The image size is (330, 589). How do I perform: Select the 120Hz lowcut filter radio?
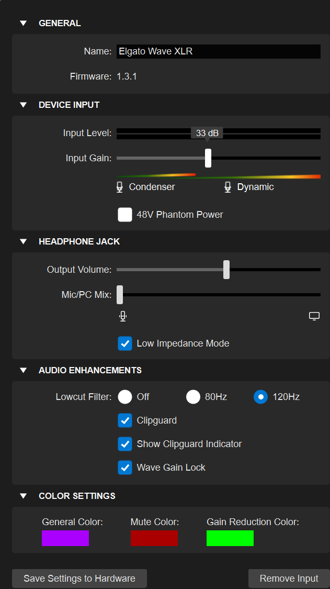pyautogui.click(x=260, y=397)
